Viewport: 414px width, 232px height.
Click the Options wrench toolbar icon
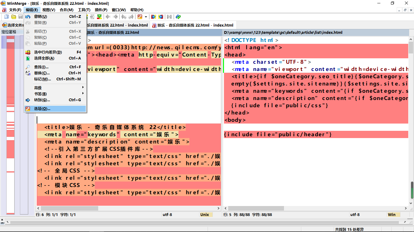(140, 17)
